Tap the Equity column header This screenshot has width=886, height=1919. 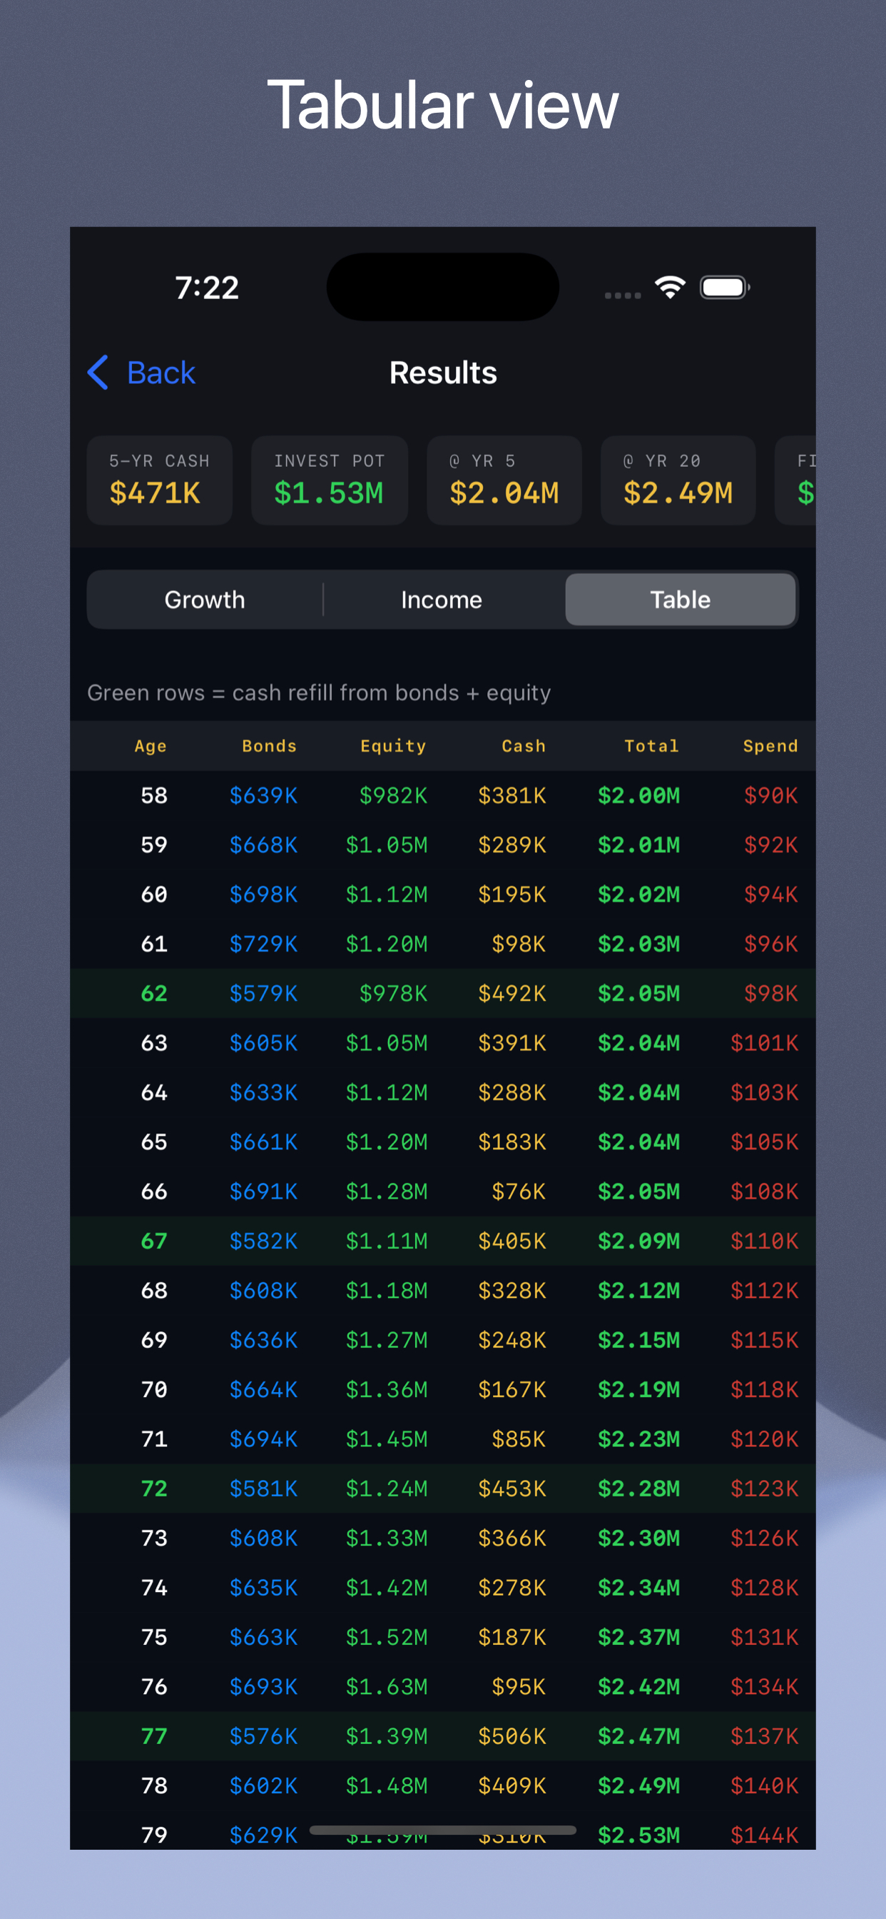pos(393,746)
